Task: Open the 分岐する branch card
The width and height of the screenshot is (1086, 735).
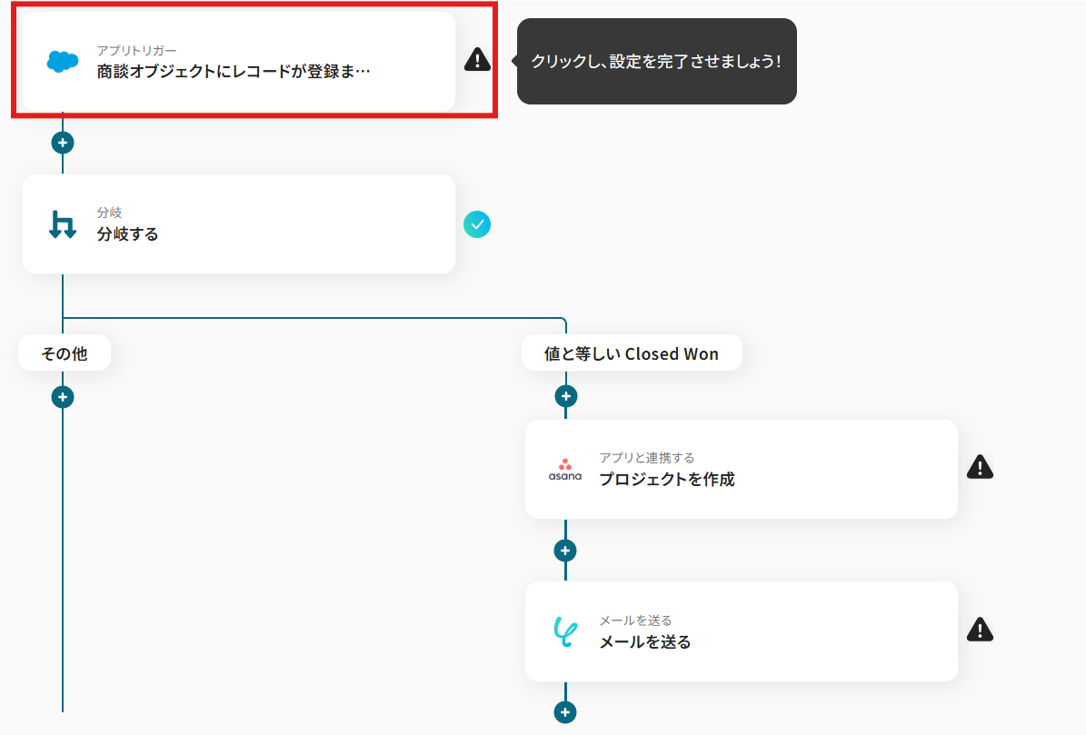Action: coord(239,224)
